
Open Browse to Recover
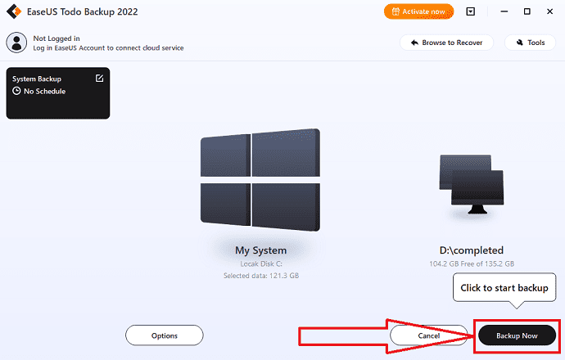pos(446,43)
